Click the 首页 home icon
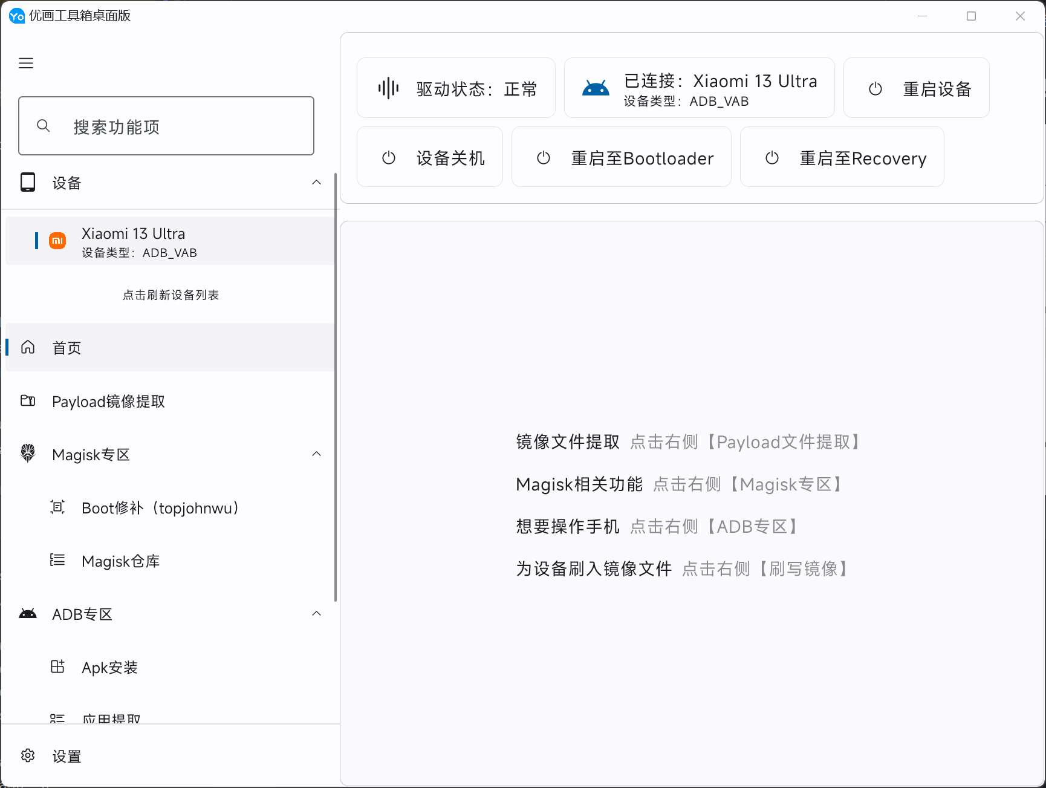Image resolution: width=1046 pixels, height=788 pixels. tap(28, 347)
